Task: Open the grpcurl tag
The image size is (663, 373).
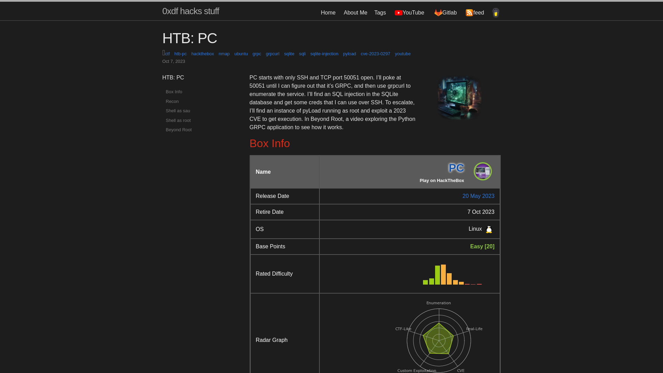Action: (x=272, y=54)
